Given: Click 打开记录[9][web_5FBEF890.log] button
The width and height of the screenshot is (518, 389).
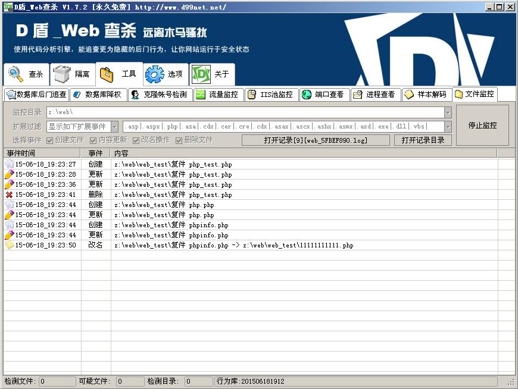Looking at the screenshot, I should [316, 140].
